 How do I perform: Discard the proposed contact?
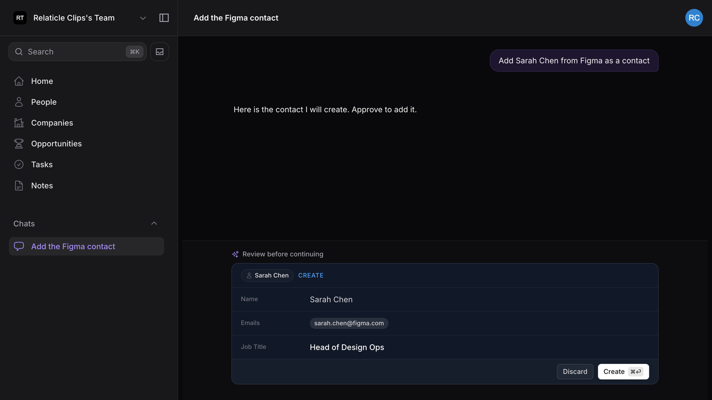tap(575, 372)
